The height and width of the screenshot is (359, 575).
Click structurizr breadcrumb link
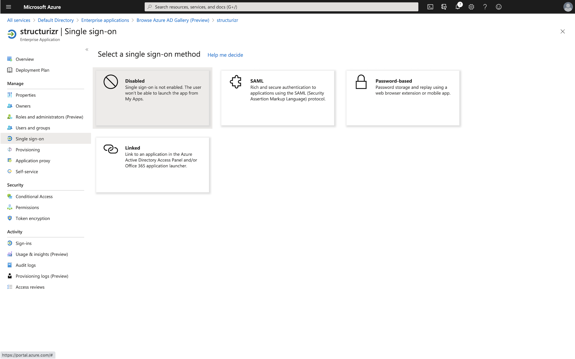[x=227, y=20]
